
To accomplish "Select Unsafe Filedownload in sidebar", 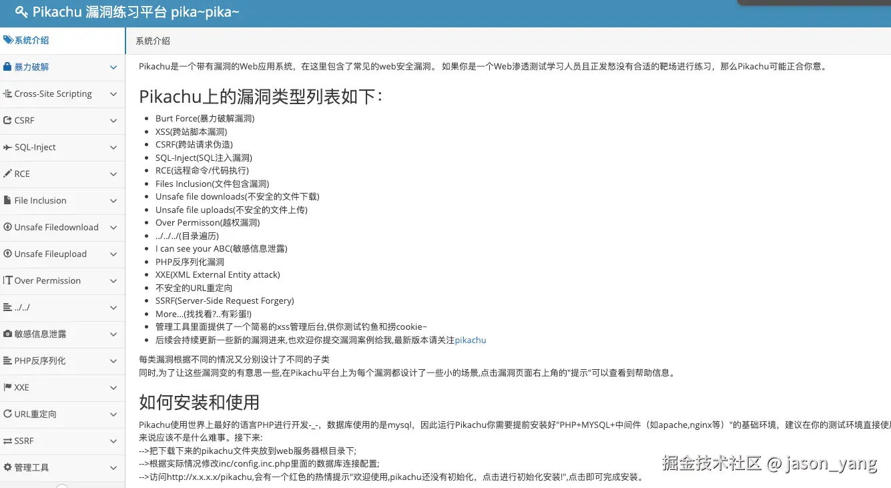I will pos(62,227).
